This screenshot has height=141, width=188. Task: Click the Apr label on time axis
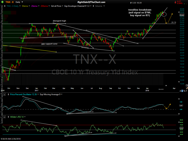pos(174,88)
